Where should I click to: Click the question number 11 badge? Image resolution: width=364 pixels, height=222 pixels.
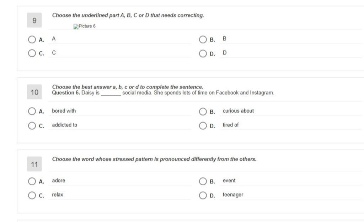click(34, 164)
